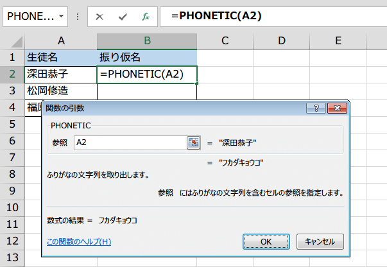This screenshot has width=387, height=267.
Task: Click the 振り仮名 header cell
Action: click(147, 58)
